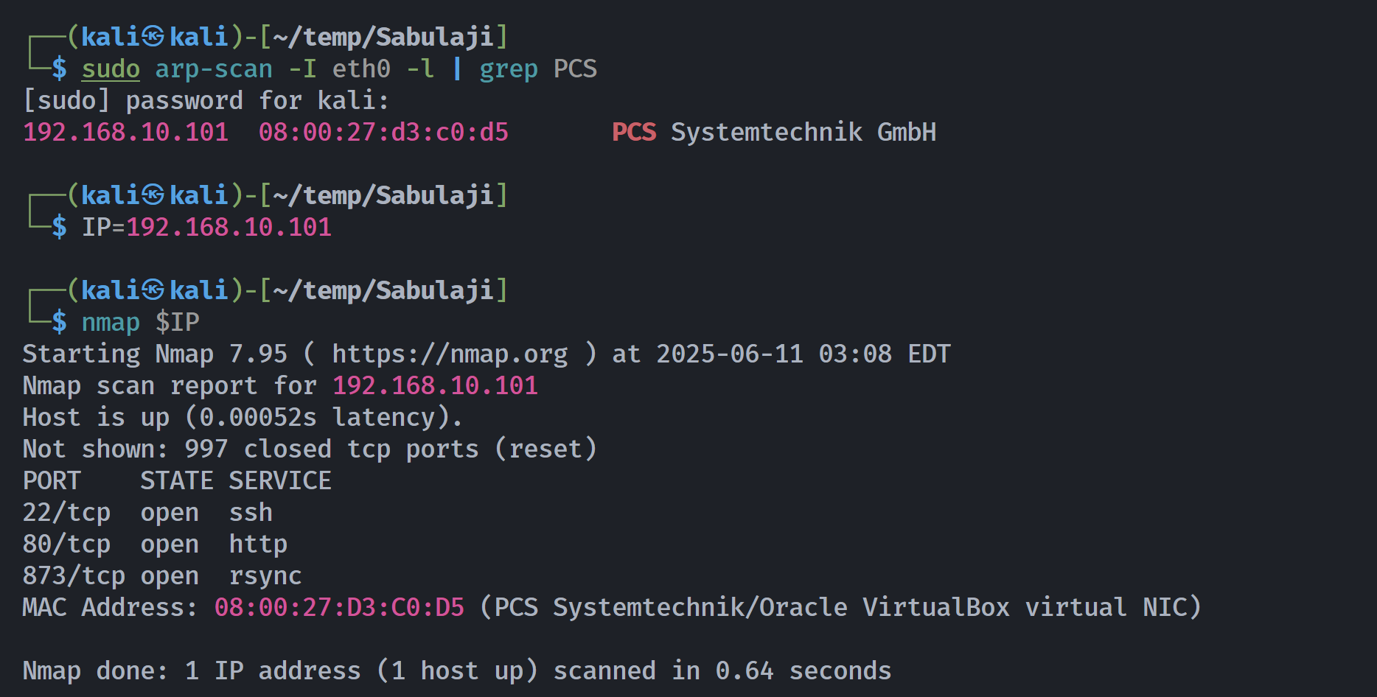The height and width of the screenshot is (697, 1377).
Task: Click the 22/tcp ssh port line
Action: (x=147, y=513)
